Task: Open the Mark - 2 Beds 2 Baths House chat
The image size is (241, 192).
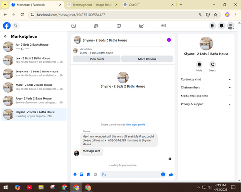Action: click(x=34, y=87)
